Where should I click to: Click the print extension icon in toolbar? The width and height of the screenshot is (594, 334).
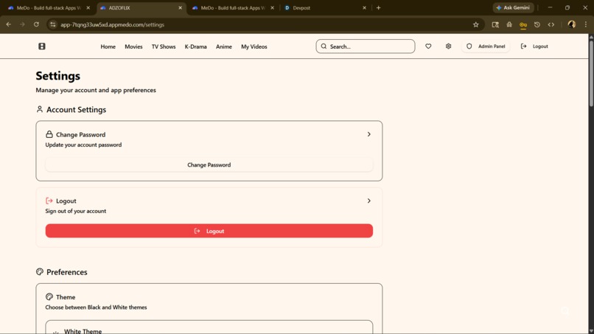(509, 24)
